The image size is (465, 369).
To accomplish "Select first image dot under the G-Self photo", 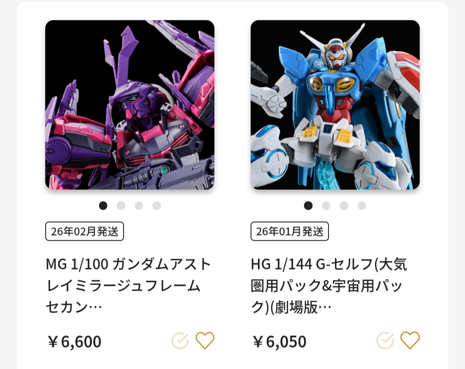I will (x=308, y=205).
